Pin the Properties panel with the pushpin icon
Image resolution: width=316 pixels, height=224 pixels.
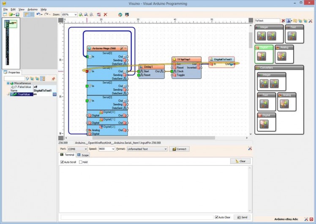53,78
